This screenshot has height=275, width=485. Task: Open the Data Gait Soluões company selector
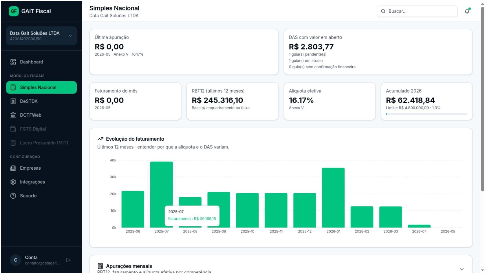click(41, 36)
